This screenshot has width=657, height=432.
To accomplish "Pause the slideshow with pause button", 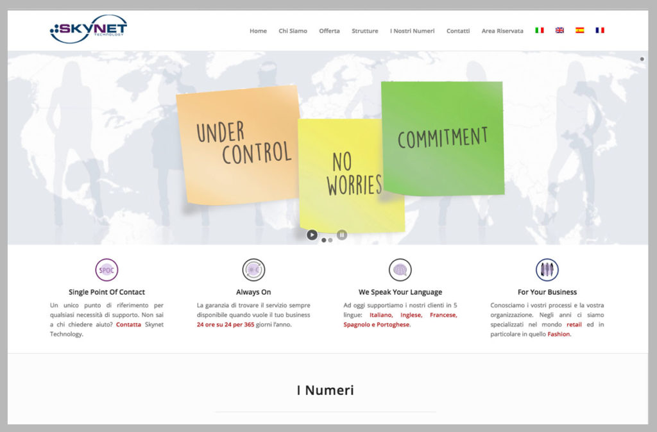I will [342, 235].
